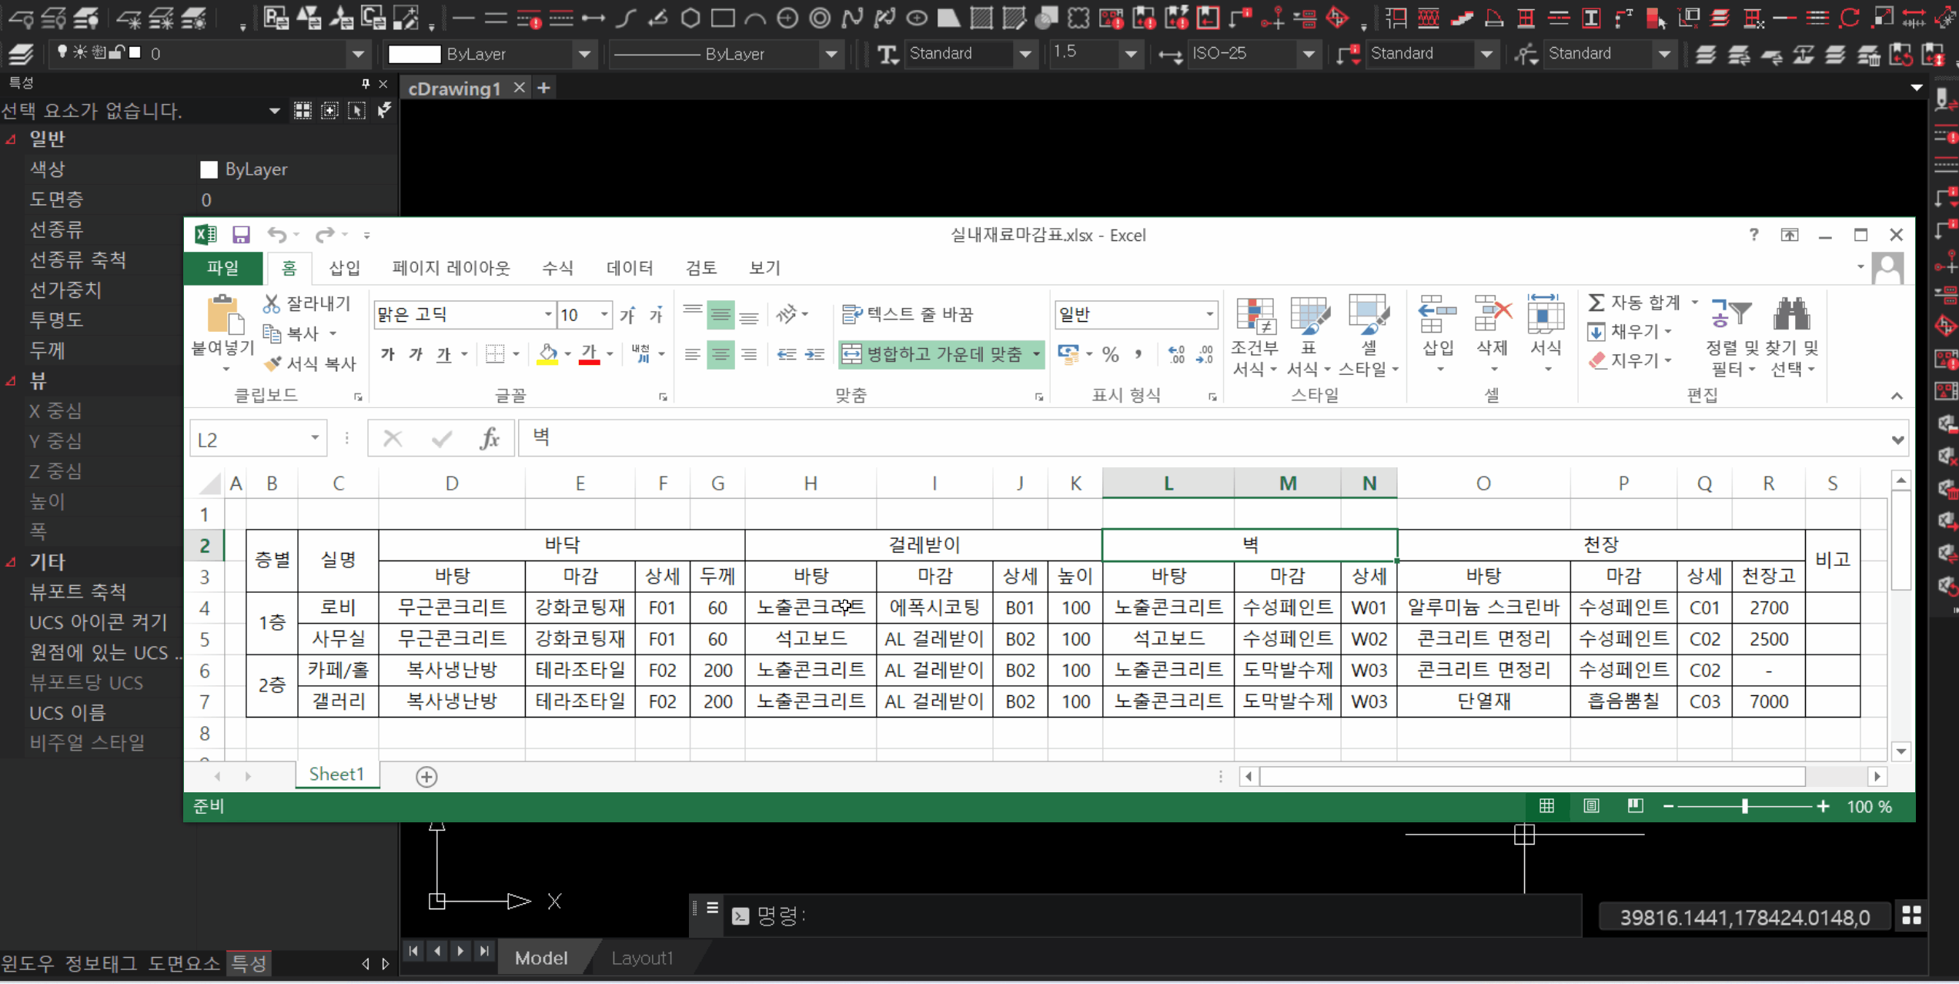This screenshot has height=984, width=1959.
Task: Switch to the 수식 tab
Action: pyautogui.click(x=557, y=268)
